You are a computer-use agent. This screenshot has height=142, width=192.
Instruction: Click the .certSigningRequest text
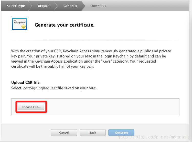coord(39,88)
